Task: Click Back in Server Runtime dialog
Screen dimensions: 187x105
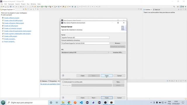Action: click(82, 76)
